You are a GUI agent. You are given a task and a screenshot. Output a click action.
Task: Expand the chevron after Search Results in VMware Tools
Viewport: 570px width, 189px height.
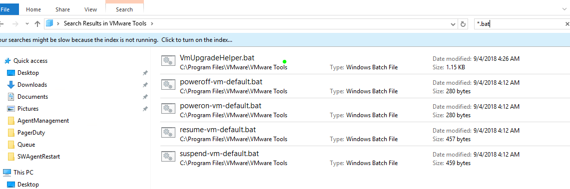tap(152, 23)
